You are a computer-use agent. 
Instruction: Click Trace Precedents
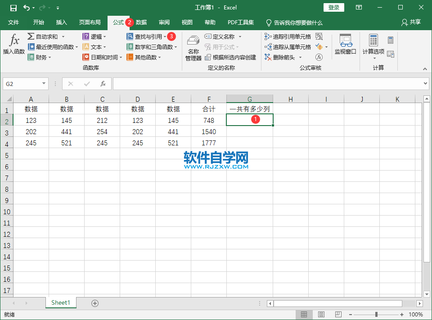point(288,36)
